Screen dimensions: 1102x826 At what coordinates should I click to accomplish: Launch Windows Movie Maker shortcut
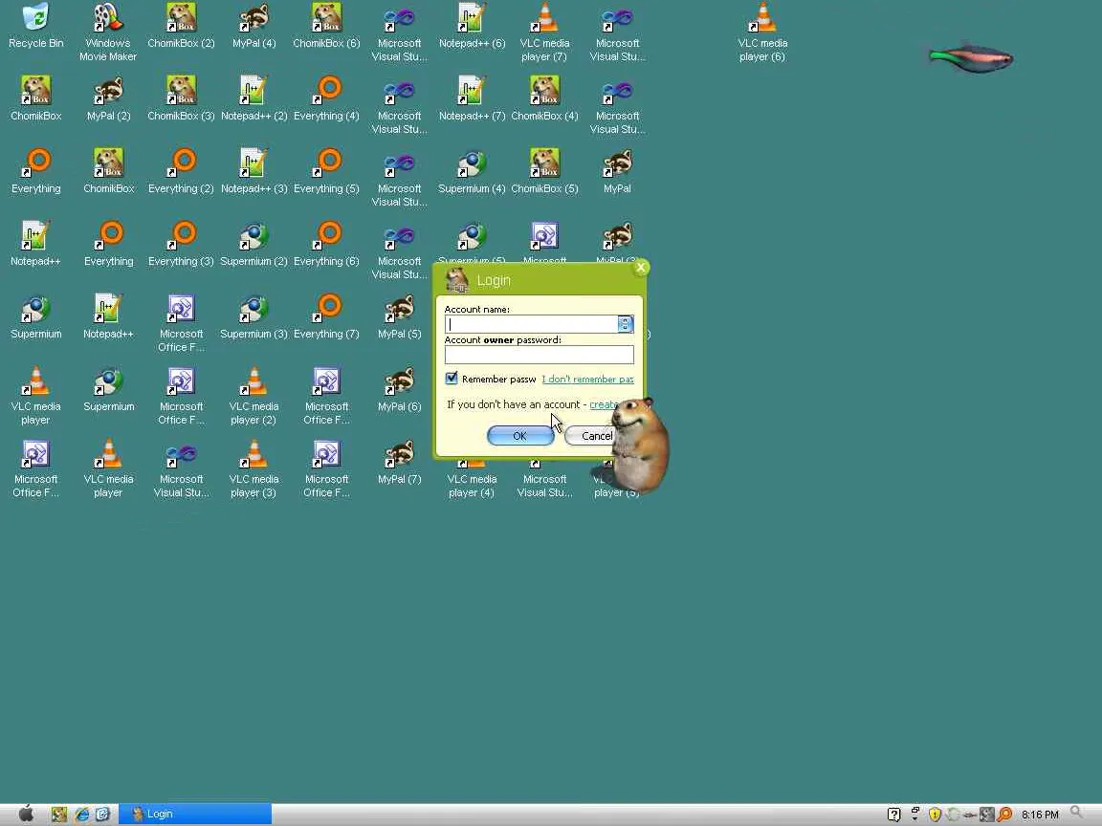point(107,33)
